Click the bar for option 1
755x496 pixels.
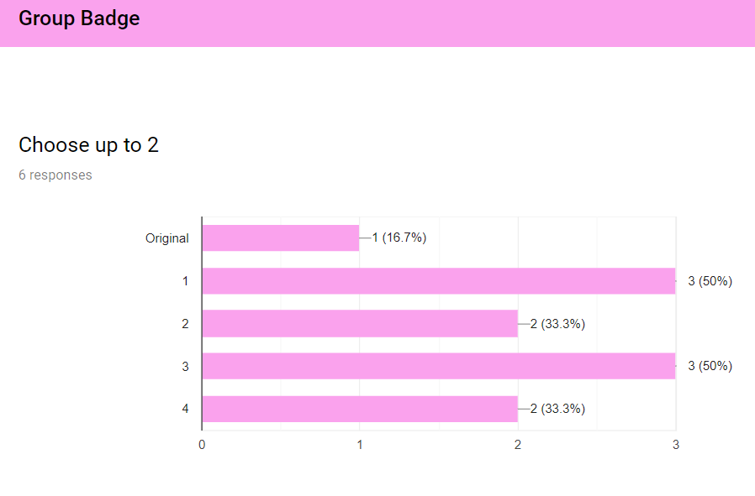pos(439,280)
